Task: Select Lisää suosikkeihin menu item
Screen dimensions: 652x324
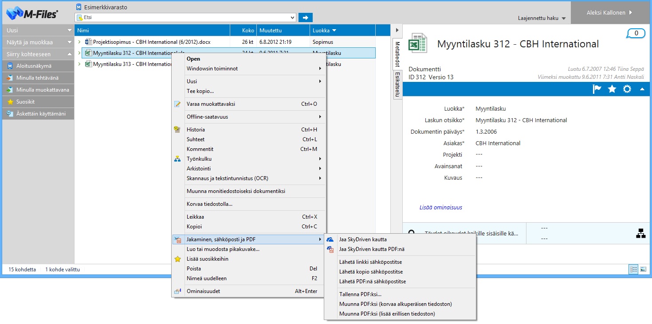Action: [249, 259]
